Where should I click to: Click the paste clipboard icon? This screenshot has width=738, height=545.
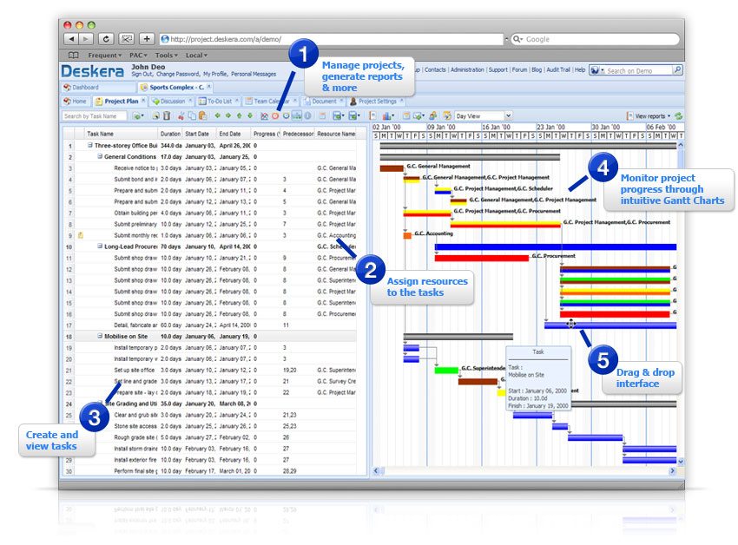tap(203, 115)
